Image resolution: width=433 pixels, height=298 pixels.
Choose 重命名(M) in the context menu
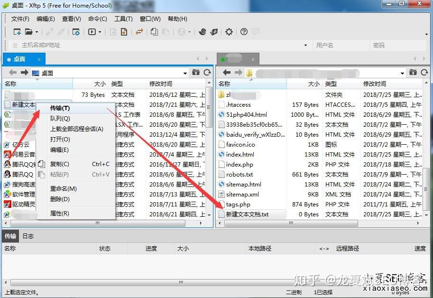(76, 189)
